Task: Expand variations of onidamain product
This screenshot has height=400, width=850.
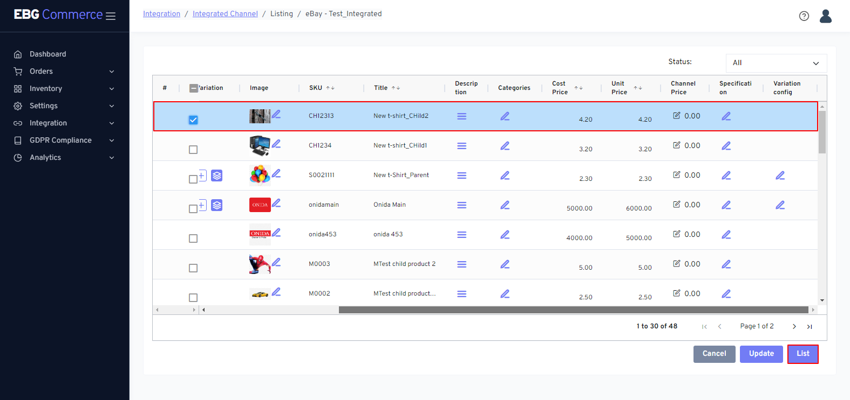Action: 202,205
